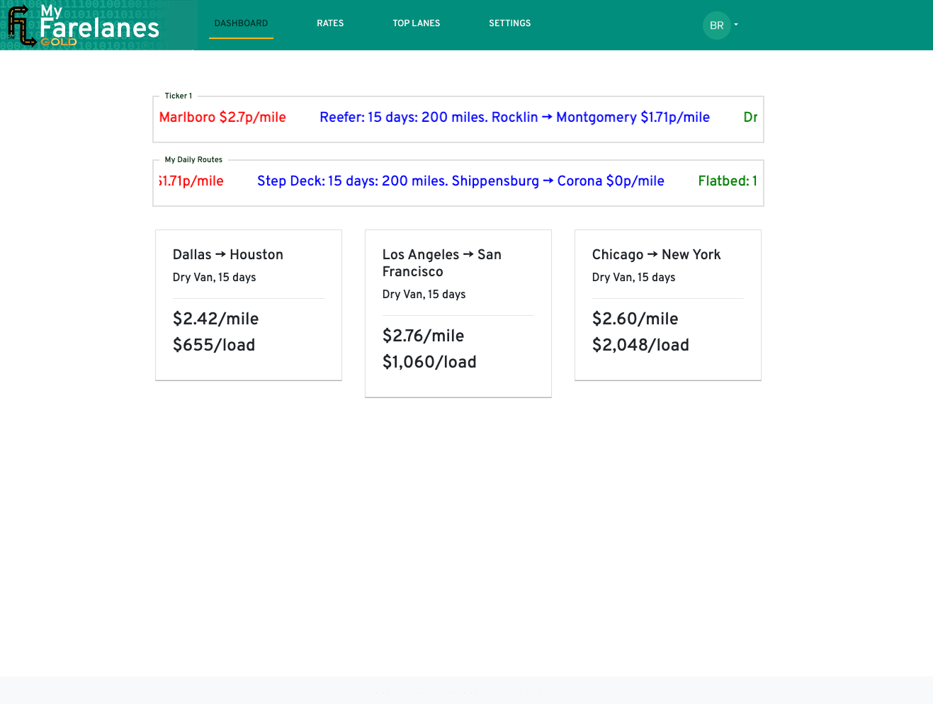The image size is (933, 704).
Task: Click the red $1.71p/mile daily routes entry
Action: pos(191,181)
